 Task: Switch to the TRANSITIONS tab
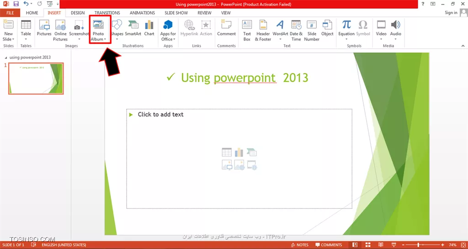tap(107, 13)
